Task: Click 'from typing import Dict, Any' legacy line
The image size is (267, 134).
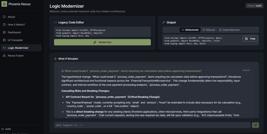Action: pyautogui.click(x=73, y=36)
